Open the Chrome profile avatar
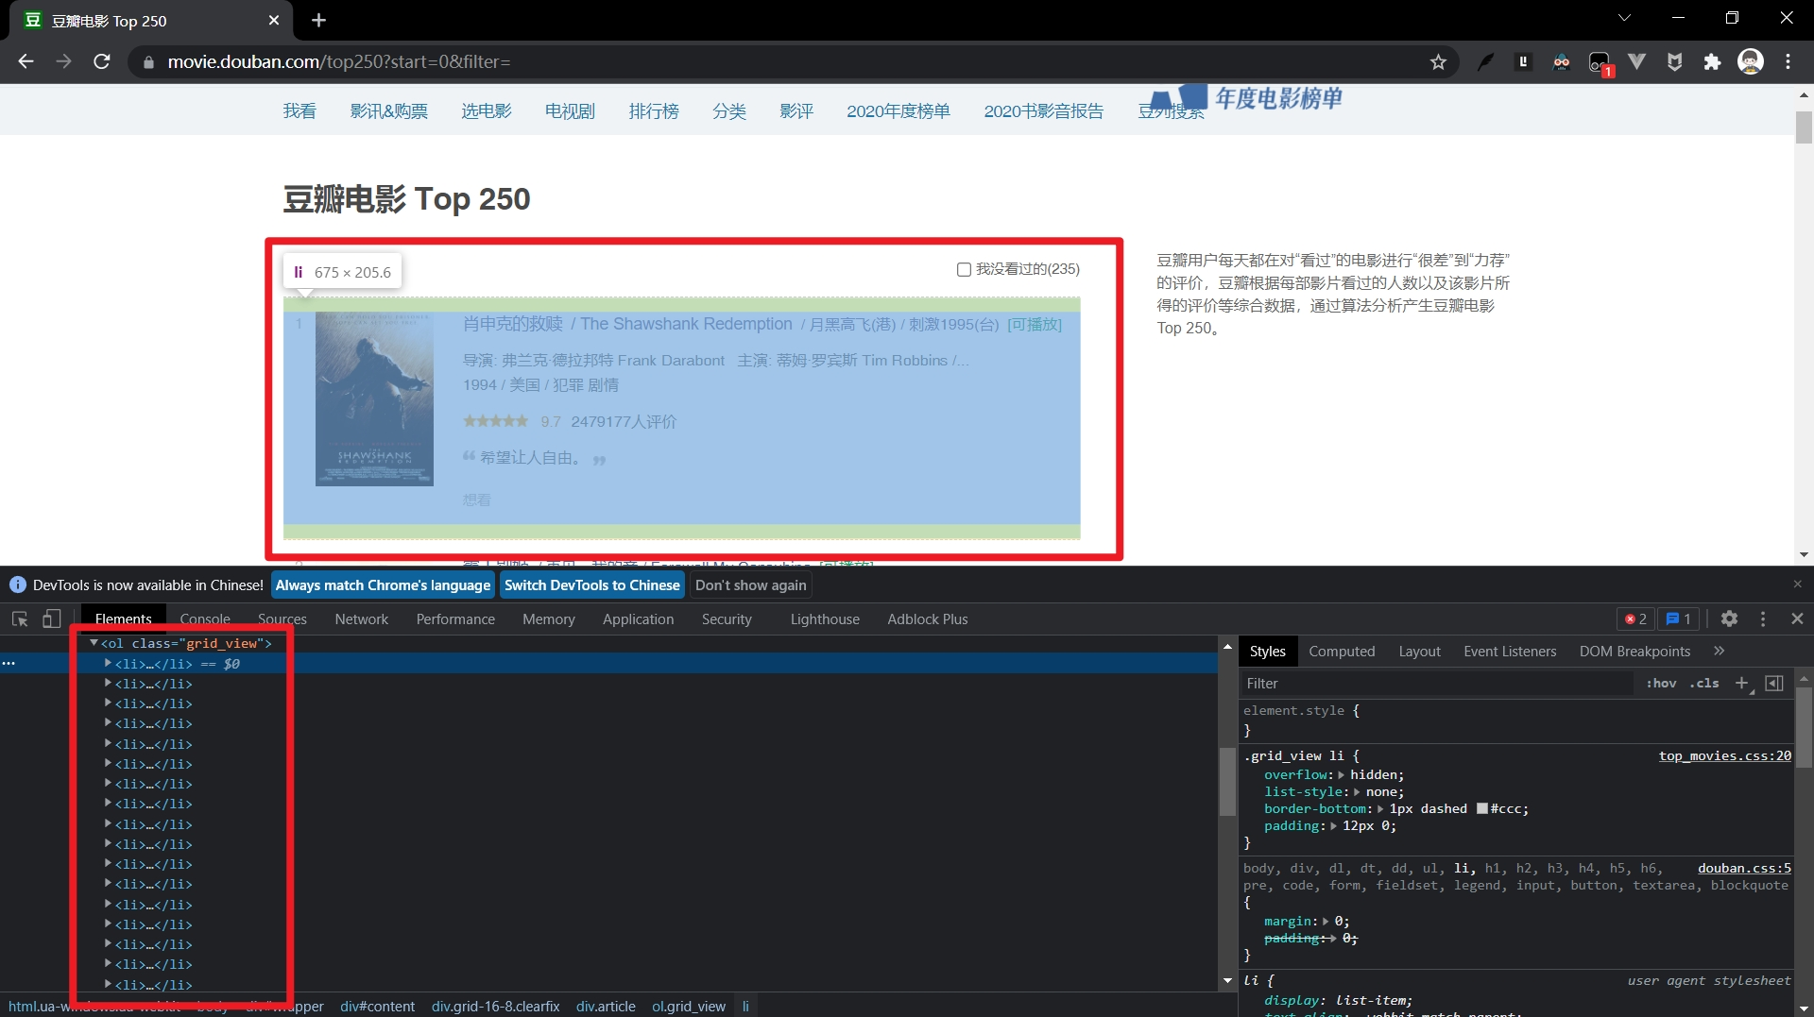1814x1017 pixels. point(1751,62)
